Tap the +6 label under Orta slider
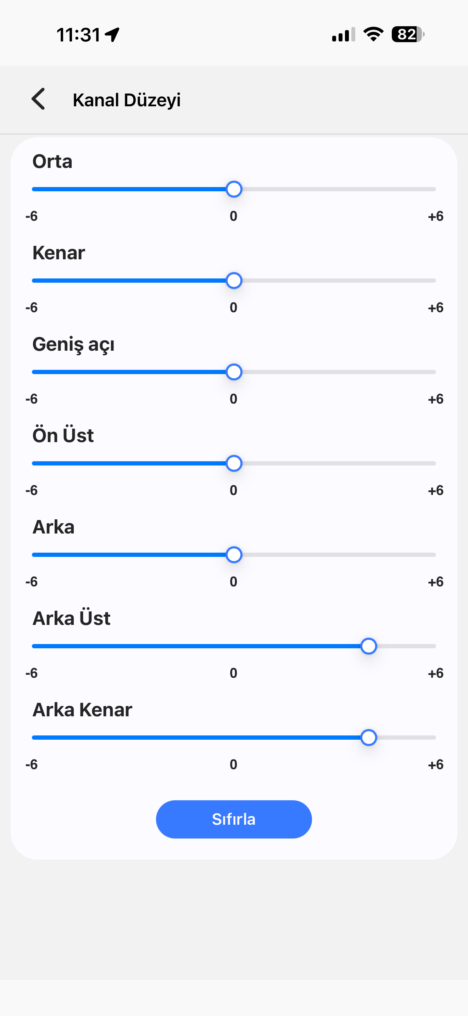Viewport: 468px width, 1016px height. pos(436,216)
